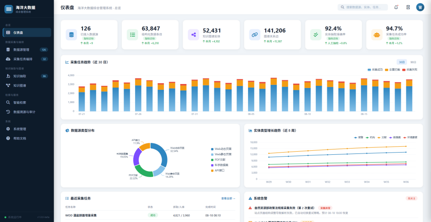Image resolution: width=431 pixels, height=222 pixels.
Task: Click the robot icon on 采集任务成功率 card
Action: 377,34
